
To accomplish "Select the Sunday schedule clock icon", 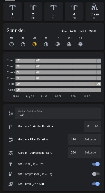I will click(81, 44).
